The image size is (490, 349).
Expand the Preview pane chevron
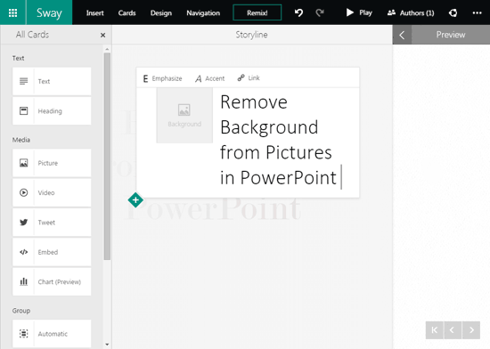(x=402, y=35)
